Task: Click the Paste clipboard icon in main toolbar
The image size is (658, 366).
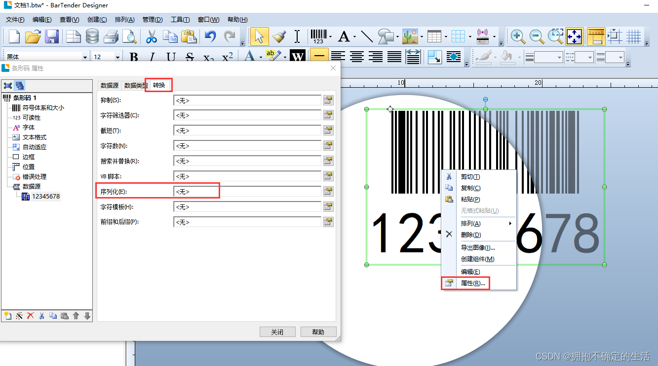Action: [189, 36]
